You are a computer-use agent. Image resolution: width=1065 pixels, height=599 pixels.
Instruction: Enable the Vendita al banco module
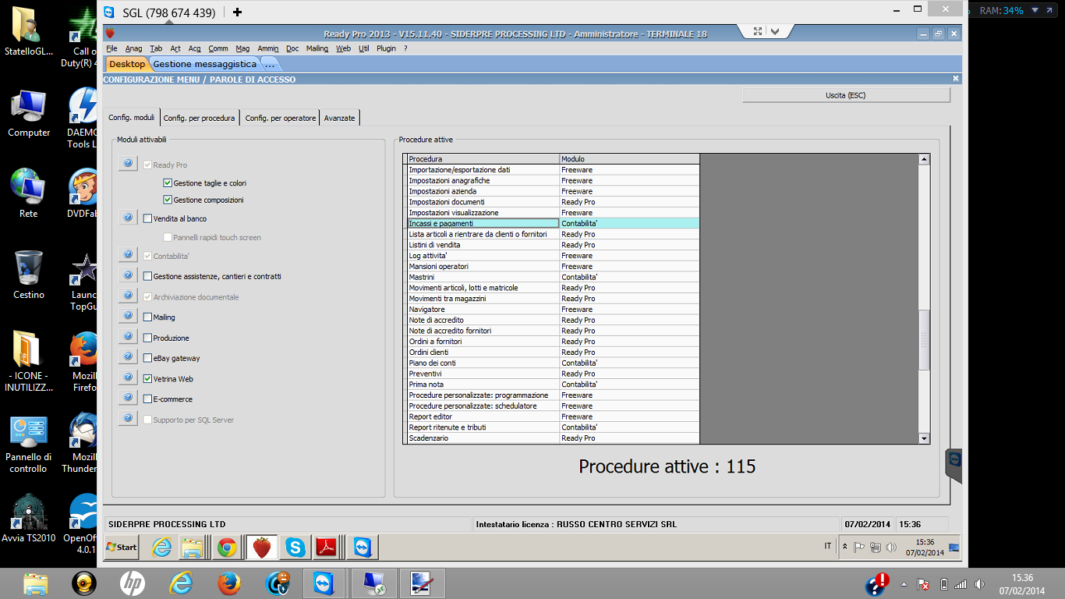point(147,219)
